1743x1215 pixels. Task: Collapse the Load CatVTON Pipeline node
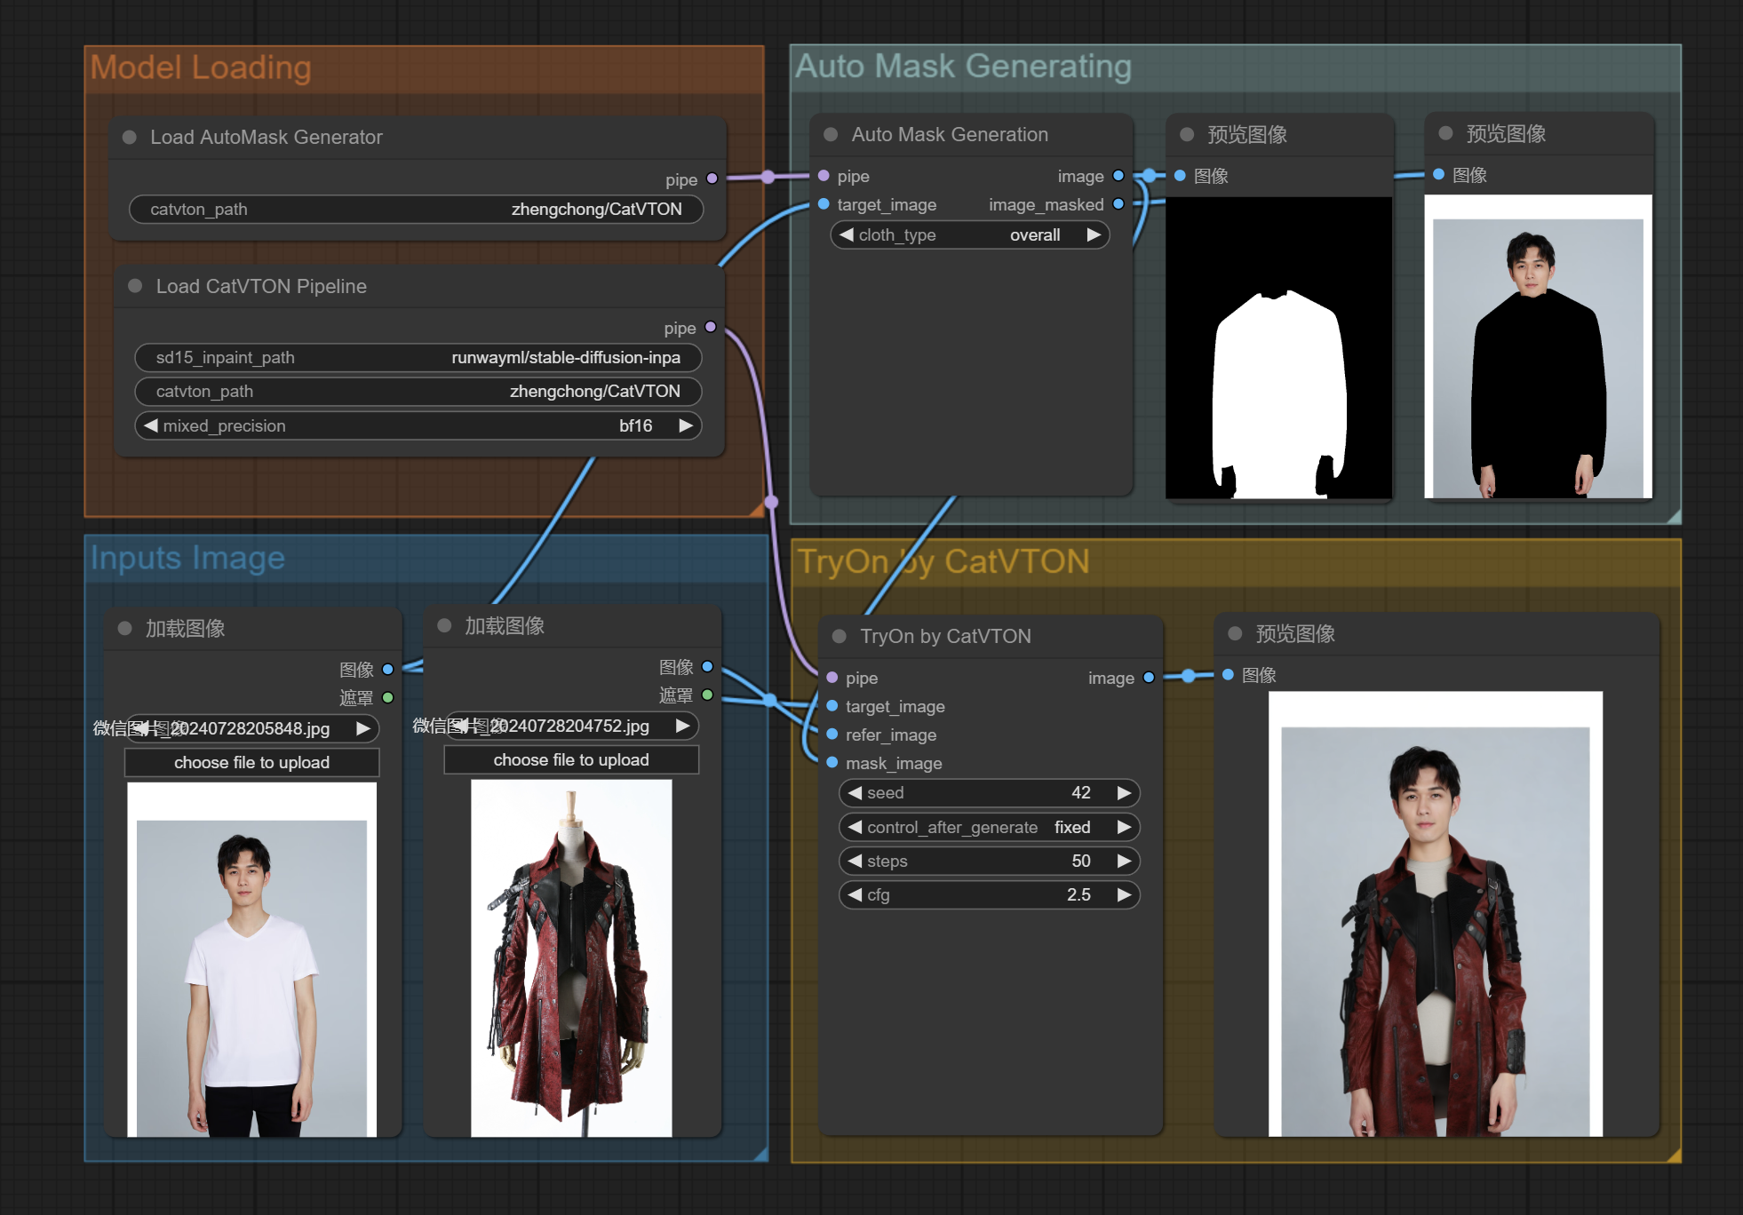tap(135, 286)
